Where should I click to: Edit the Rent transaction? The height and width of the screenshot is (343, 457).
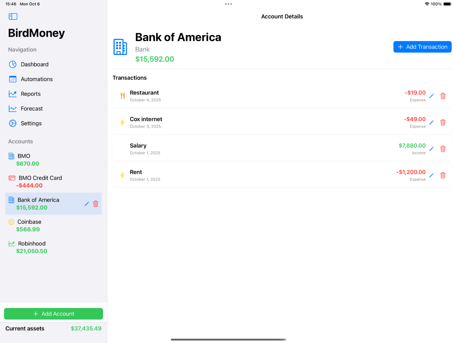pos(431,175)
